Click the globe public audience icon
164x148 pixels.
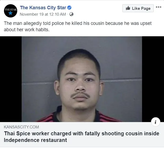coord(72,14)
